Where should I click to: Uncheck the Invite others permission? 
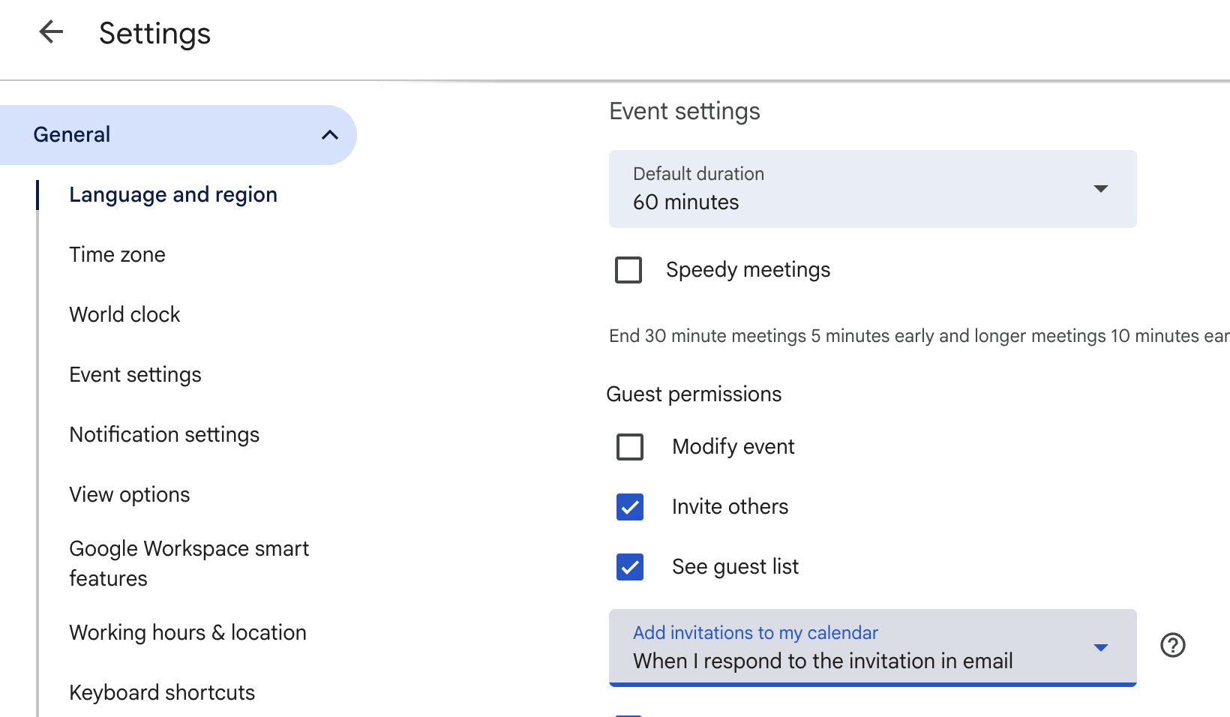[x=630, y=507]
